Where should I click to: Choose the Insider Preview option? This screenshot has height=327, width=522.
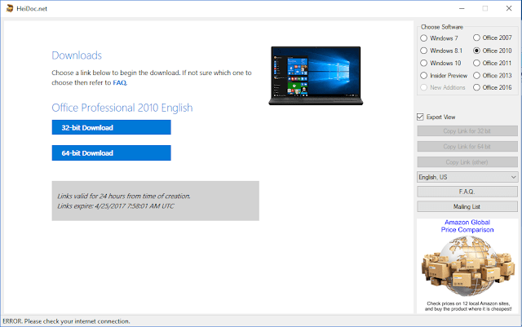[423, 76]
